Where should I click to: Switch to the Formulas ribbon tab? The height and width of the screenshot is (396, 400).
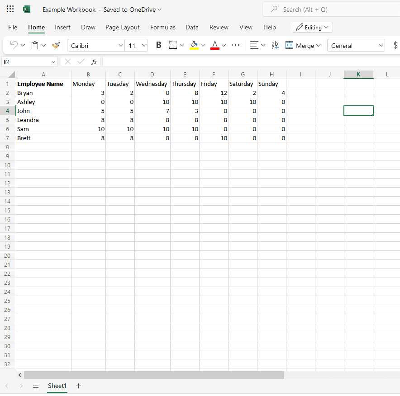(x=163, y=27)
